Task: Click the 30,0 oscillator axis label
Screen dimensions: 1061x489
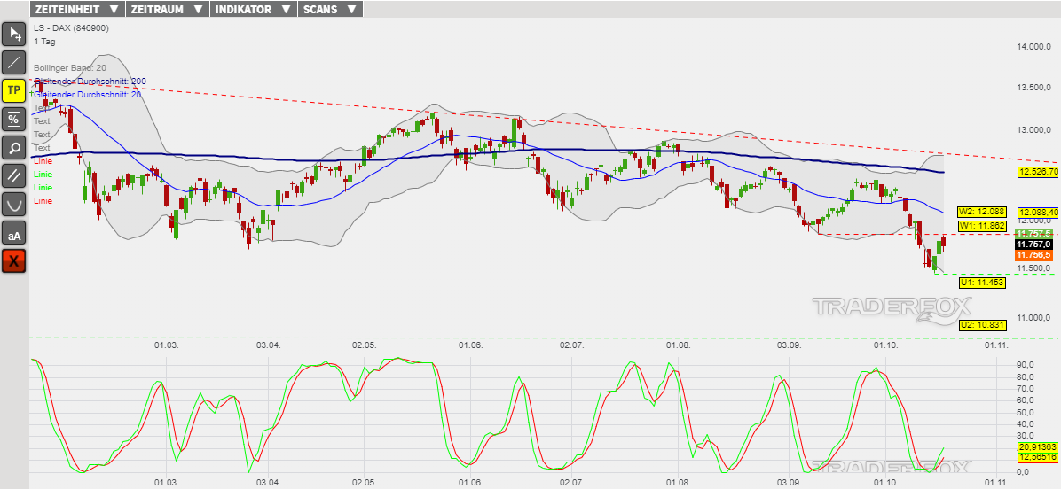Action: point(1026,436)
